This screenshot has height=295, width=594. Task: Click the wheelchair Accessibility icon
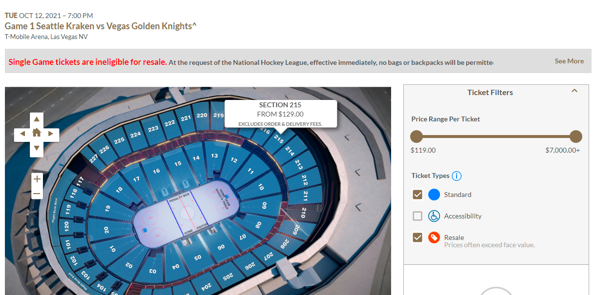click(434, 216)
